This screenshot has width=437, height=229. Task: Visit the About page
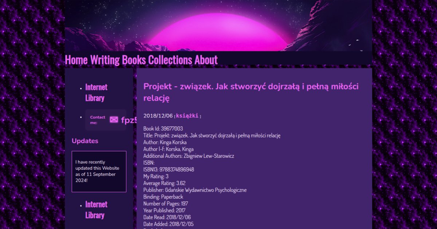[206, 60]
